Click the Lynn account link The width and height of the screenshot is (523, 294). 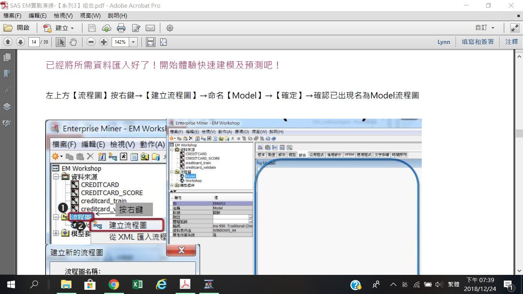tap(444, 42)
